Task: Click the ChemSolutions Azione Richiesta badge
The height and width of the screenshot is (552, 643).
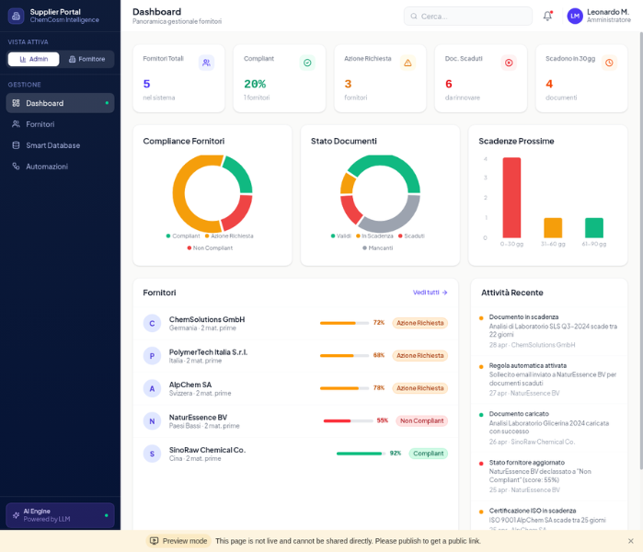Action: tap(419, 323)
